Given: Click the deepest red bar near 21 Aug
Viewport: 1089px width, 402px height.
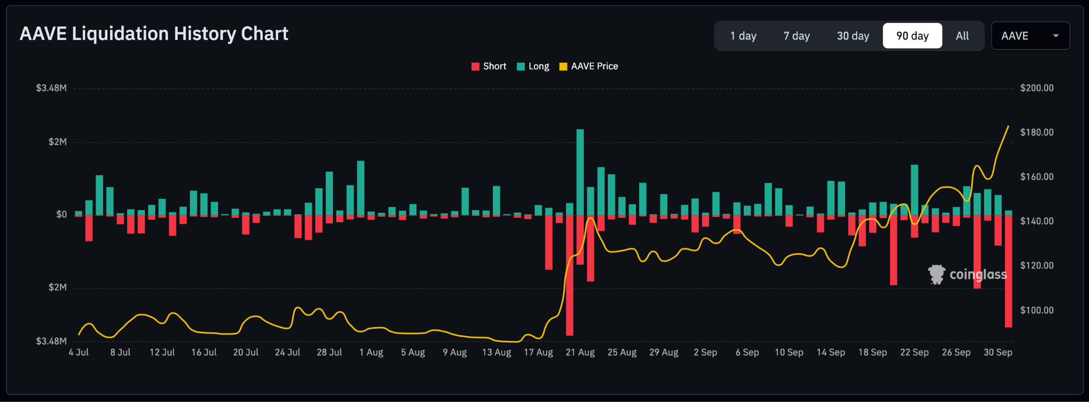Looking at the screenshot, I should pyautogui.click(x=569, y=275).
